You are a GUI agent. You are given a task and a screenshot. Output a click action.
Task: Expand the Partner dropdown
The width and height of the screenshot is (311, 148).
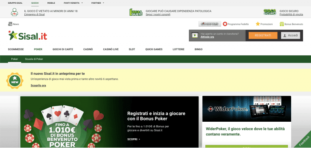98,3
